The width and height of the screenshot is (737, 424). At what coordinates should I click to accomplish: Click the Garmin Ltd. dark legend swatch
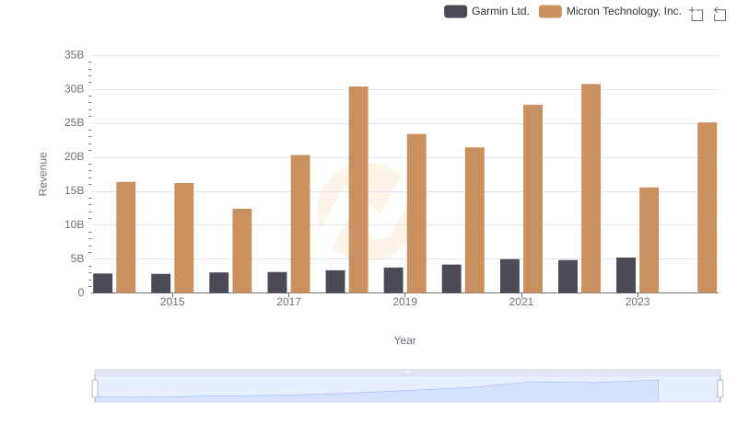pyautogui.click(x=455, y=11)
